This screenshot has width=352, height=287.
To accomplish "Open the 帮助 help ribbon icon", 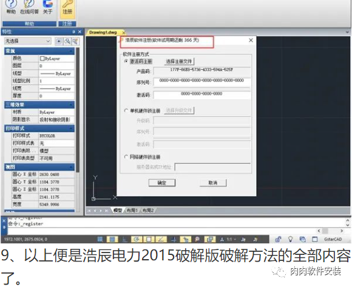I will point(11,7).
